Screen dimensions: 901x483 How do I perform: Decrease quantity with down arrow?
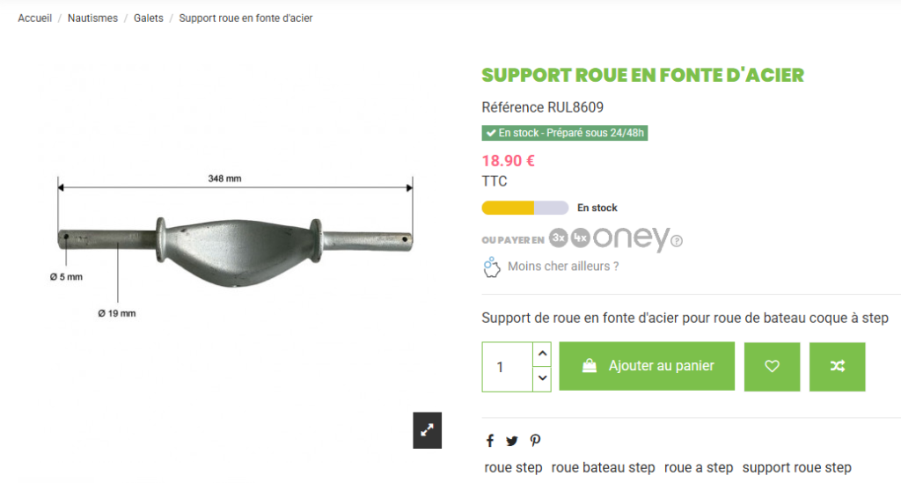(x=542, y=378)
